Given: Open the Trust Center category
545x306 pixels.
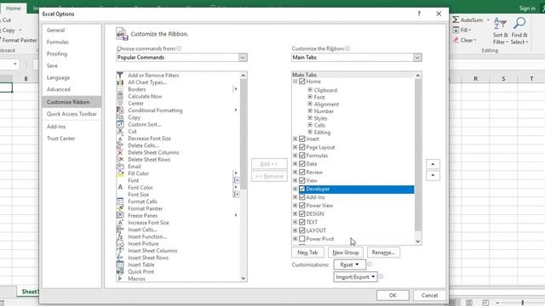Looking at the screenshot, I should 60,138.
